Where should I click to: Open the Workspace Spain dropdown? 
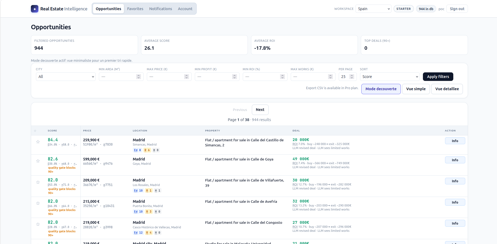point(373,9)
